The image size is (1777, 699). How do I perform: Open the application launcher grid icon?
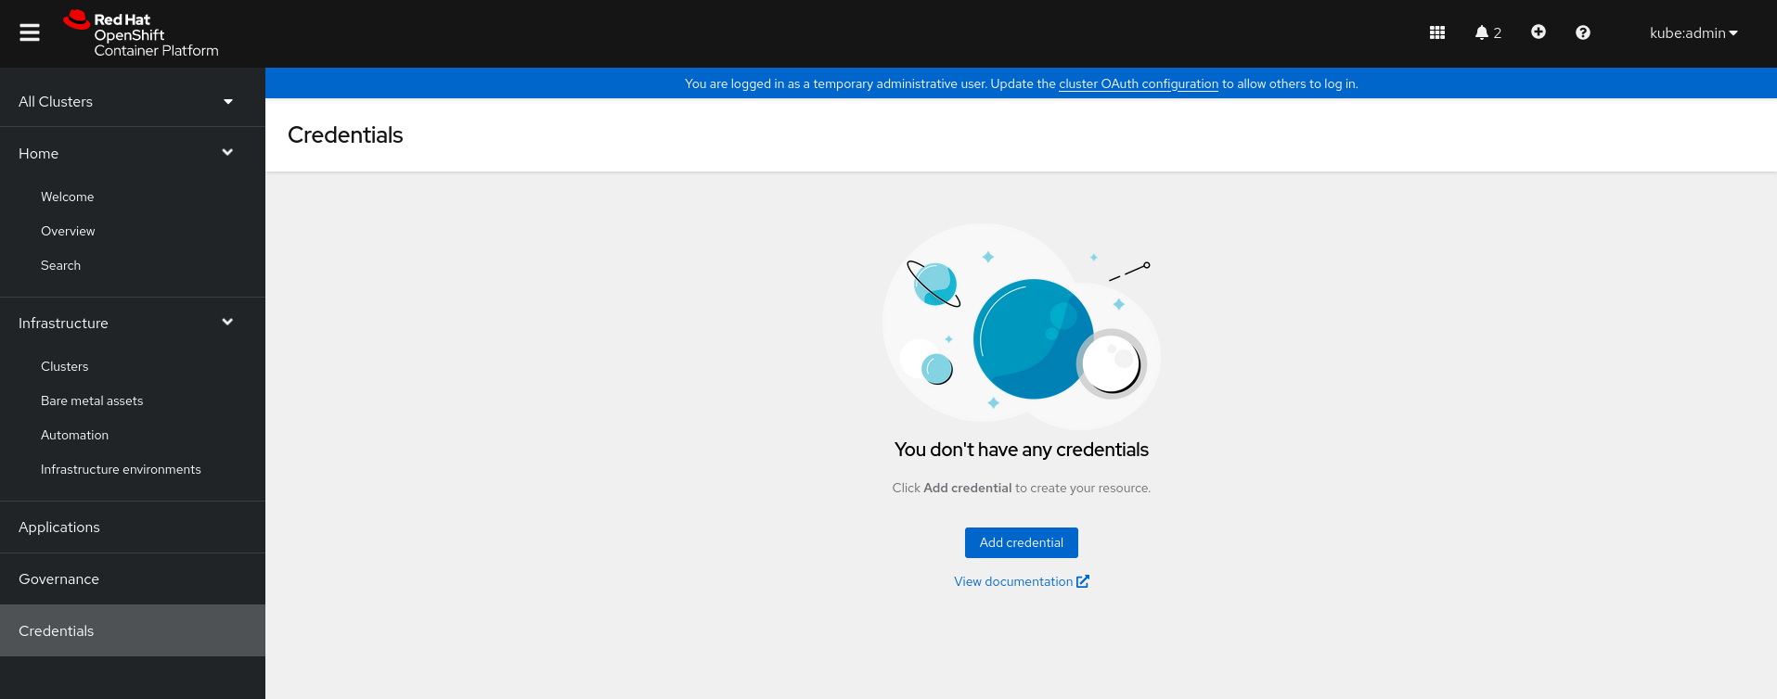[1436, 32]
